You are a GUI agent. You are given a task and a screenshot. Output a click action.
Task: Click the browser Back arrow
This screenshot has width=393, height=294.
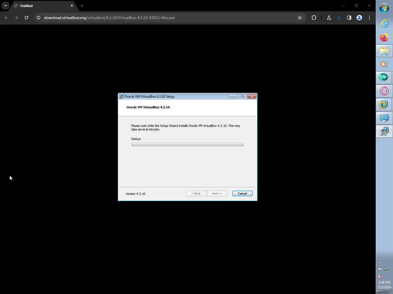pyautogui.click(x=6, y=18)
